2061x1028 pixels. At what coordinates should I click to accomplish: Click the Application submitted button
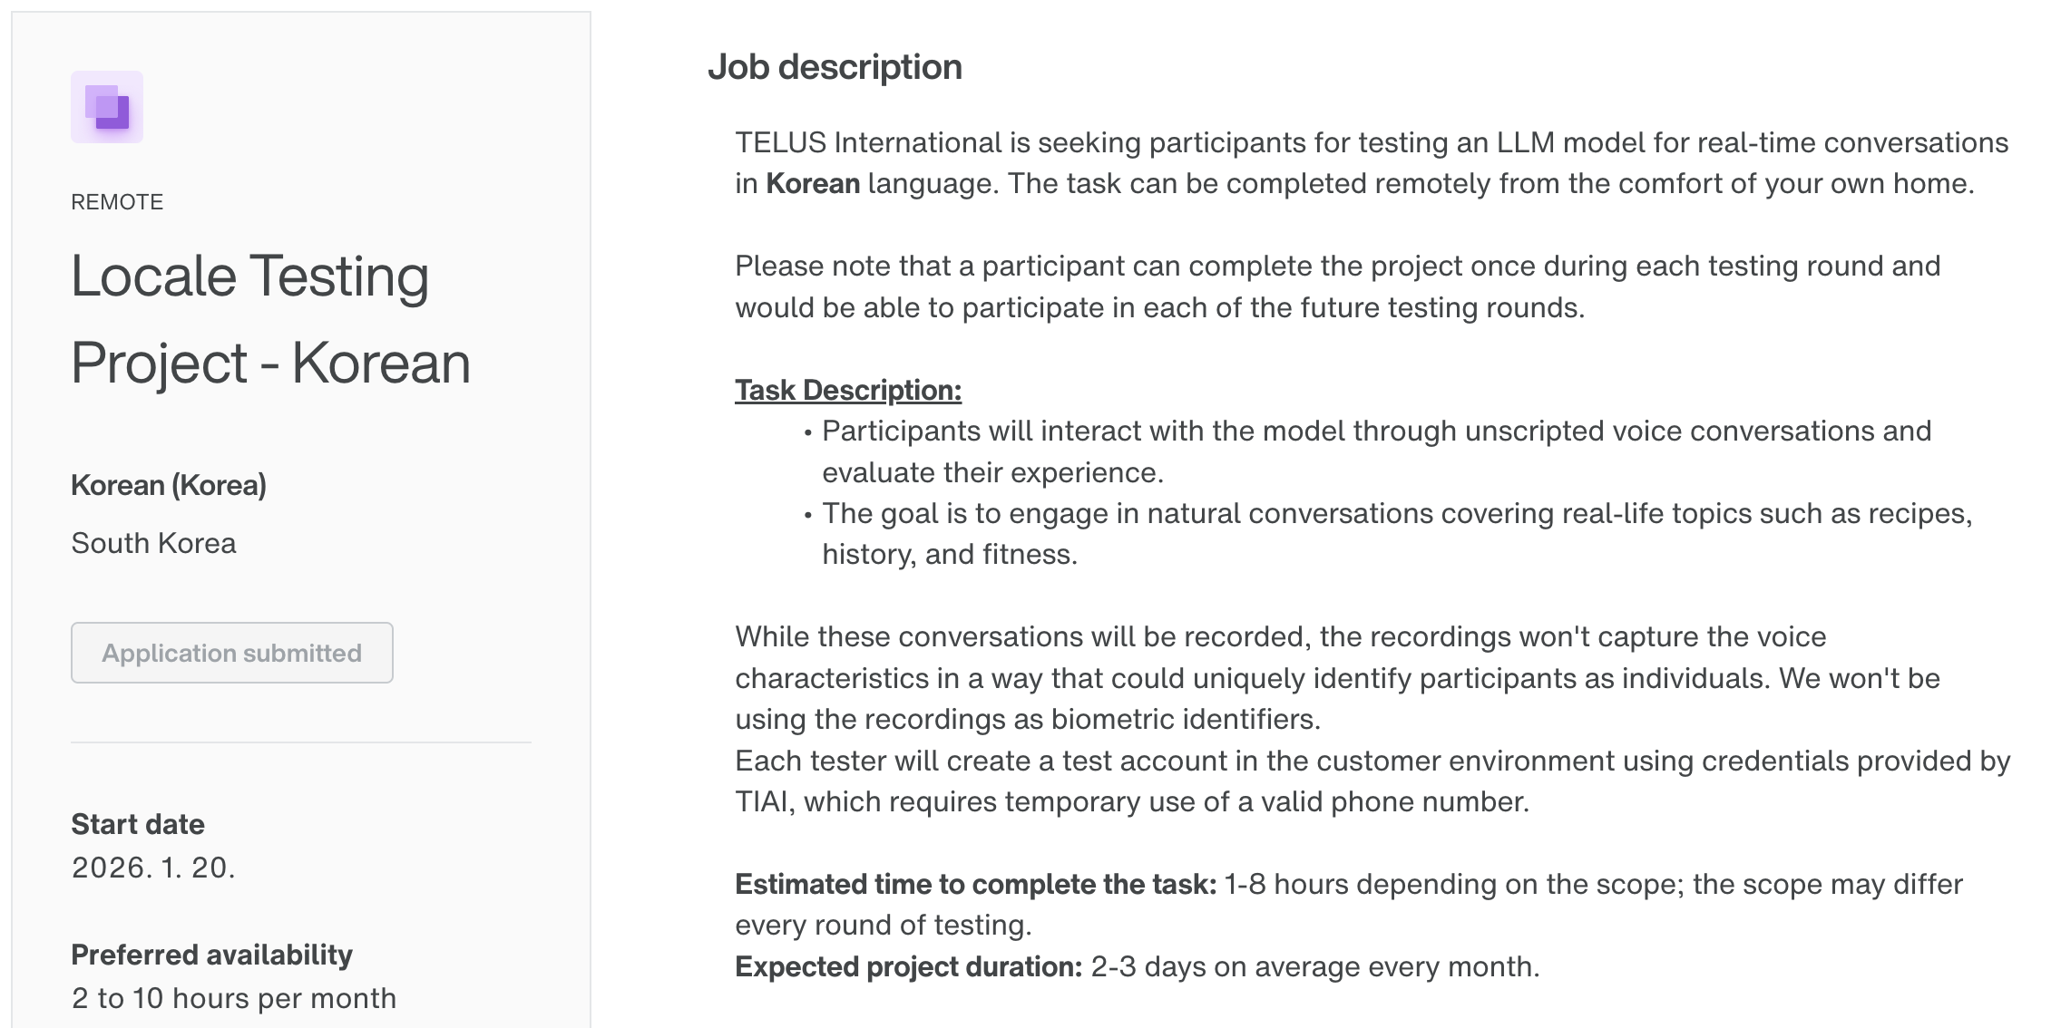232,653
